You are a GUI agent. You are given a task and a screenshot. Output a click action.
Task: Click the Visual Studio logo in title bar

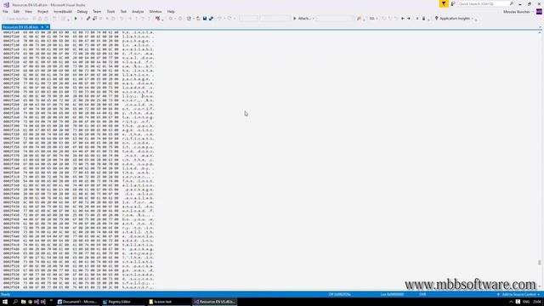point(6,4)
